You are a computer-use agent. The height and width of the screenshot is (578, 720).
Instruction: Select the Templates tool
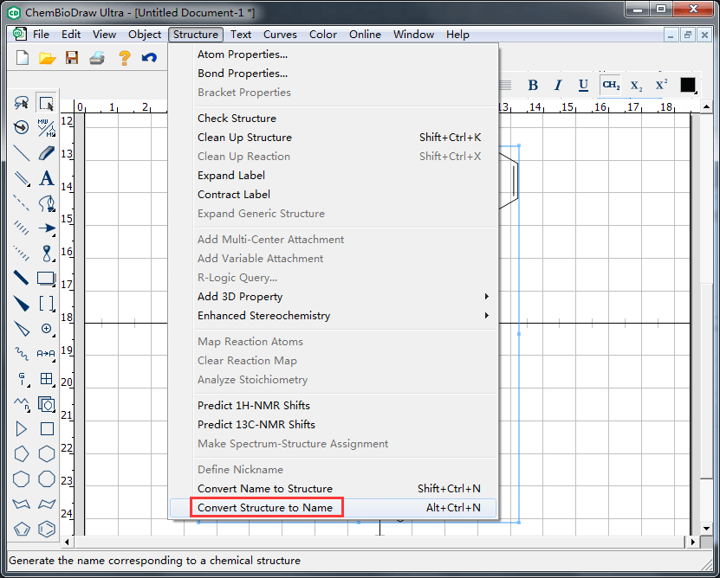47,404
